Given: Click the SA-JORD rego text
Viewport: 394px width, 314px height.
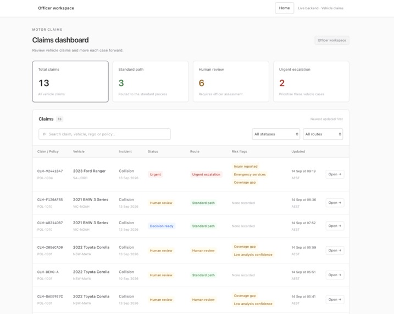Looking at the screenshot, I should (x=80, y=178).
